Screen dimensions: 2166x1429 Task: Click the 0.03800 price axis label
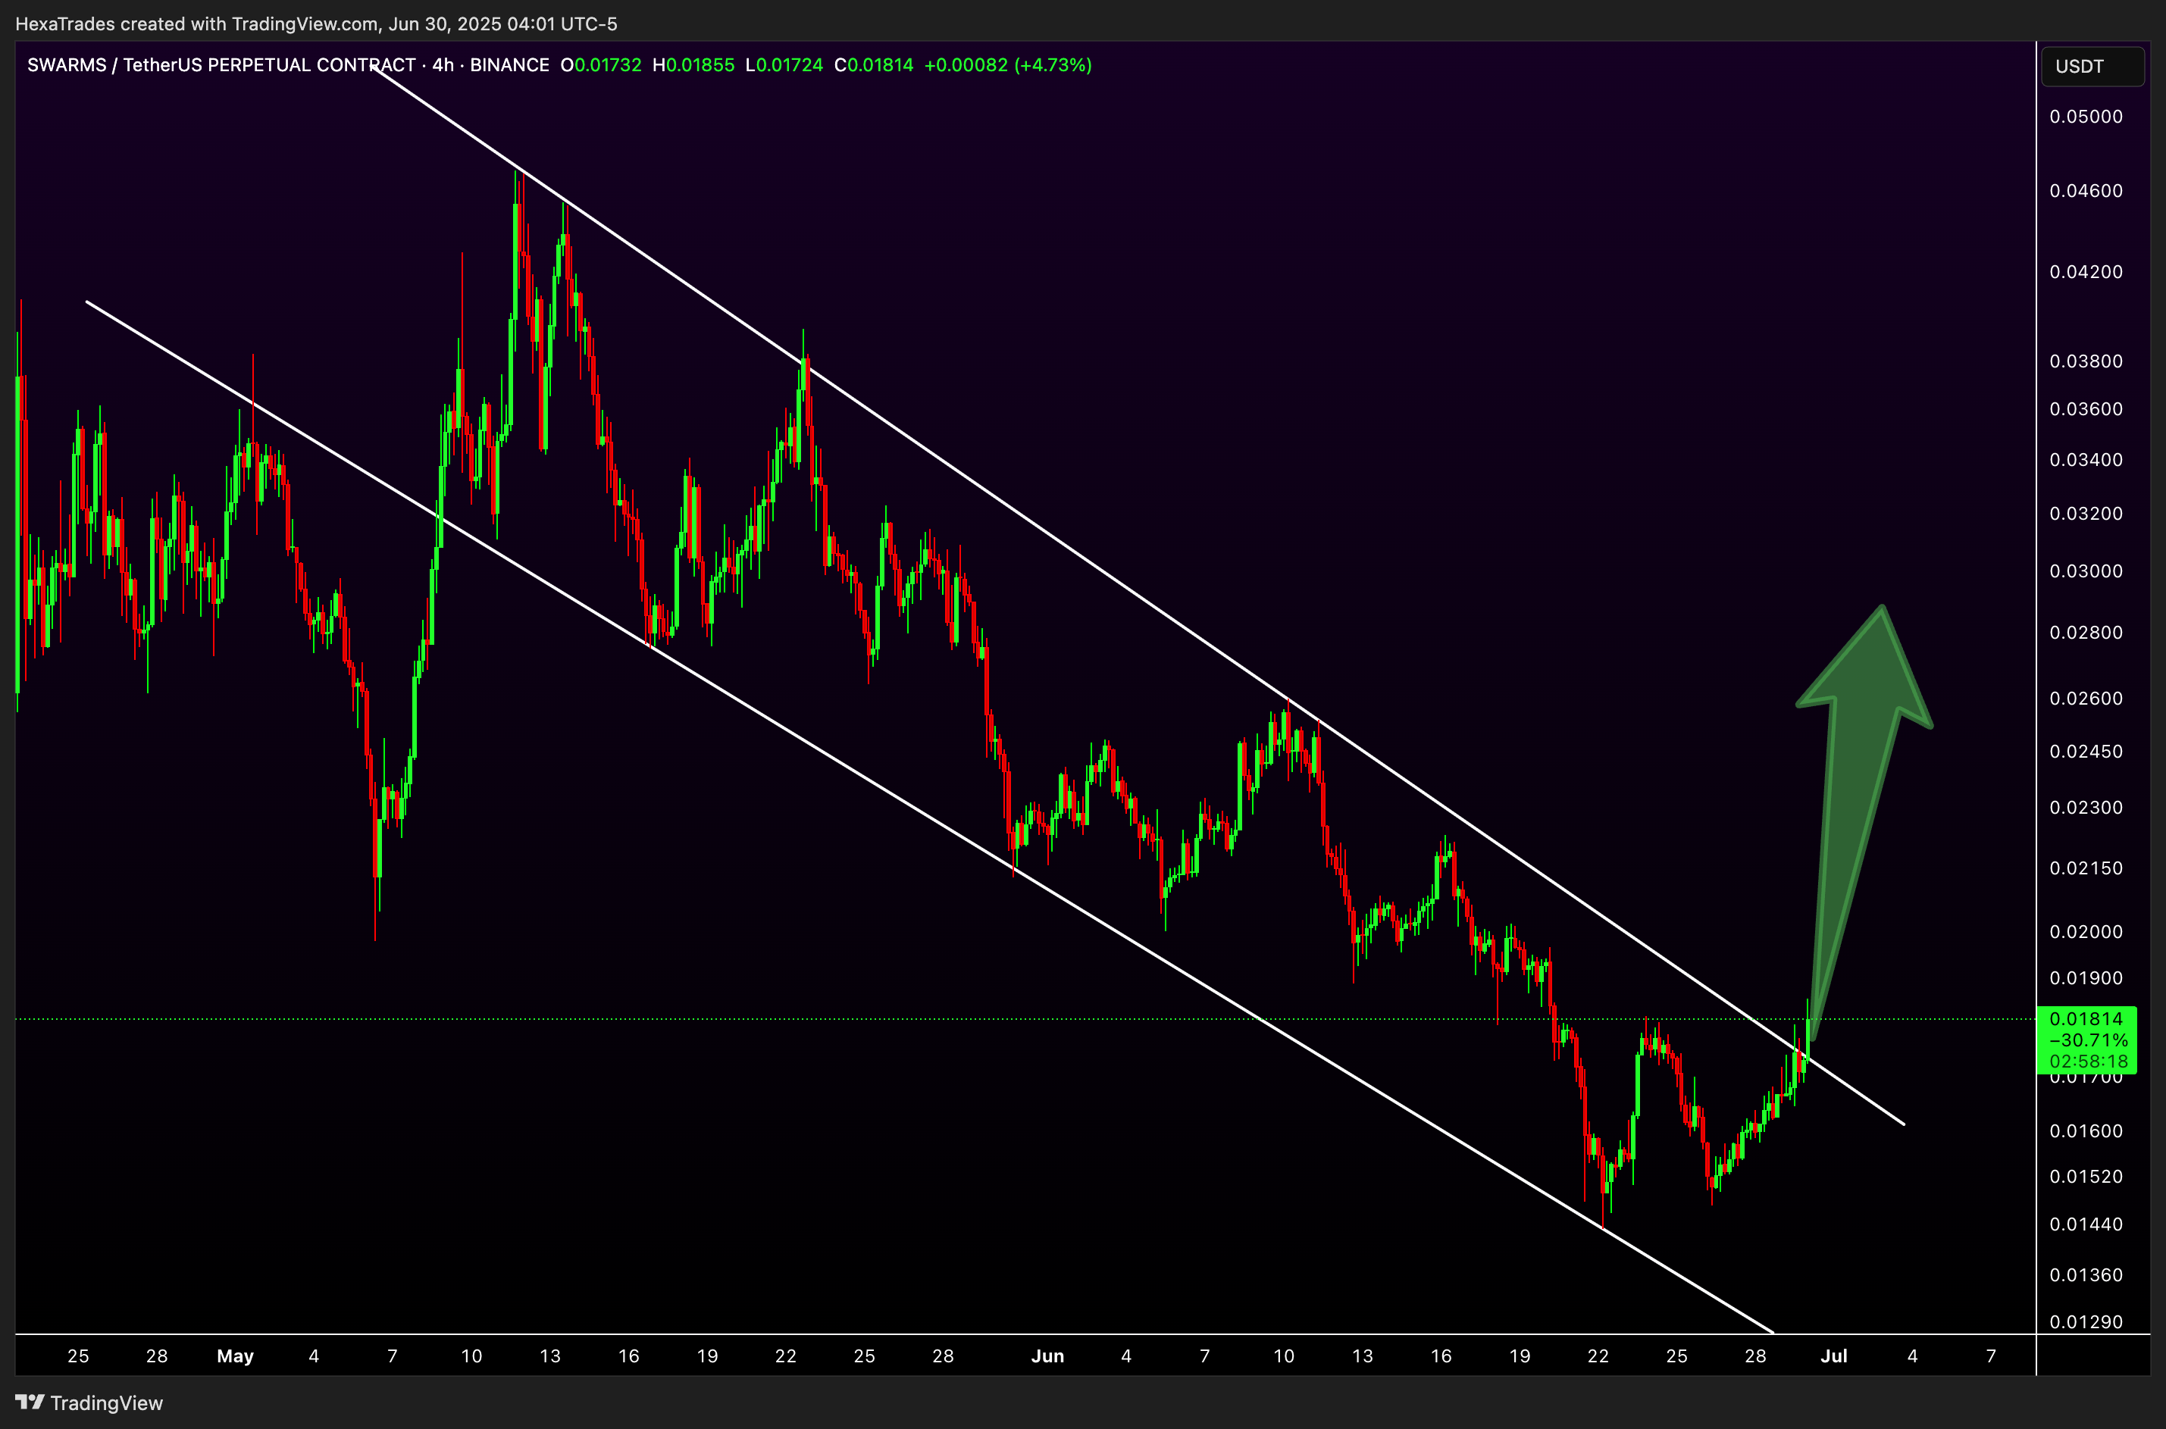2086,361
